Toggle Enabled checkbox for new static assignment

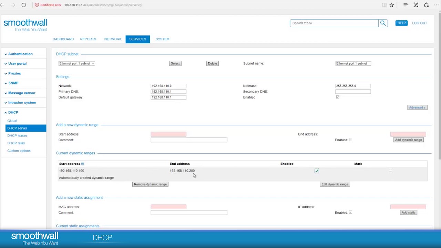click(x=350, y=213)
